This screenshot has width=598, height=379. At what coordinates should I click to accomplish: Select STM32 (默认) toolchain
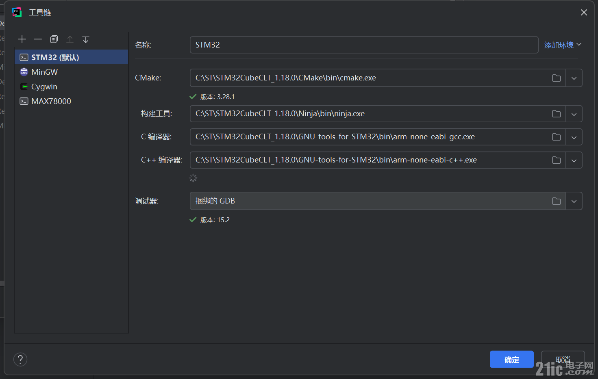(71, 57)
